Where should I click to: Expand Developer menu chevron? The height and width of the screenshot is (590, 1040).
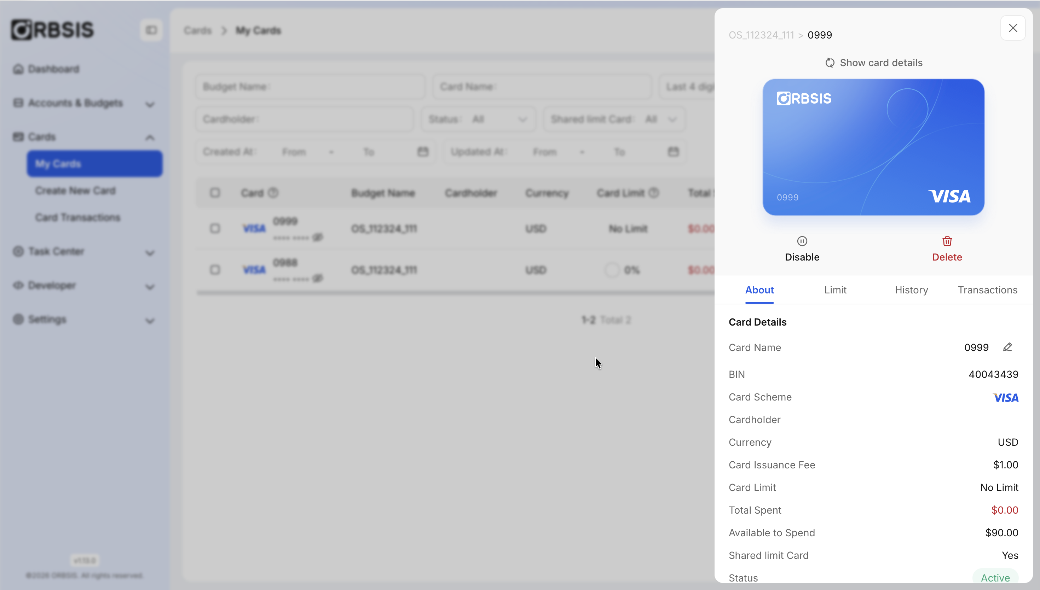[150, 287]
